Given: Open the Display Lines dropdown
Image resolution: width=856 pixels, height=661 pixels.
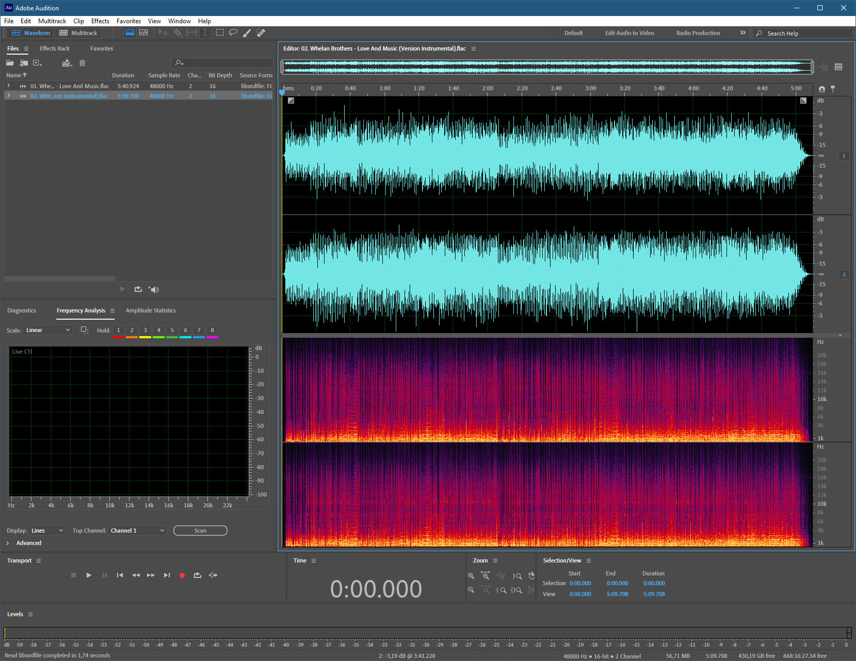Looking at the screenshot, I should pyautogui.click(x=46, y=531).
